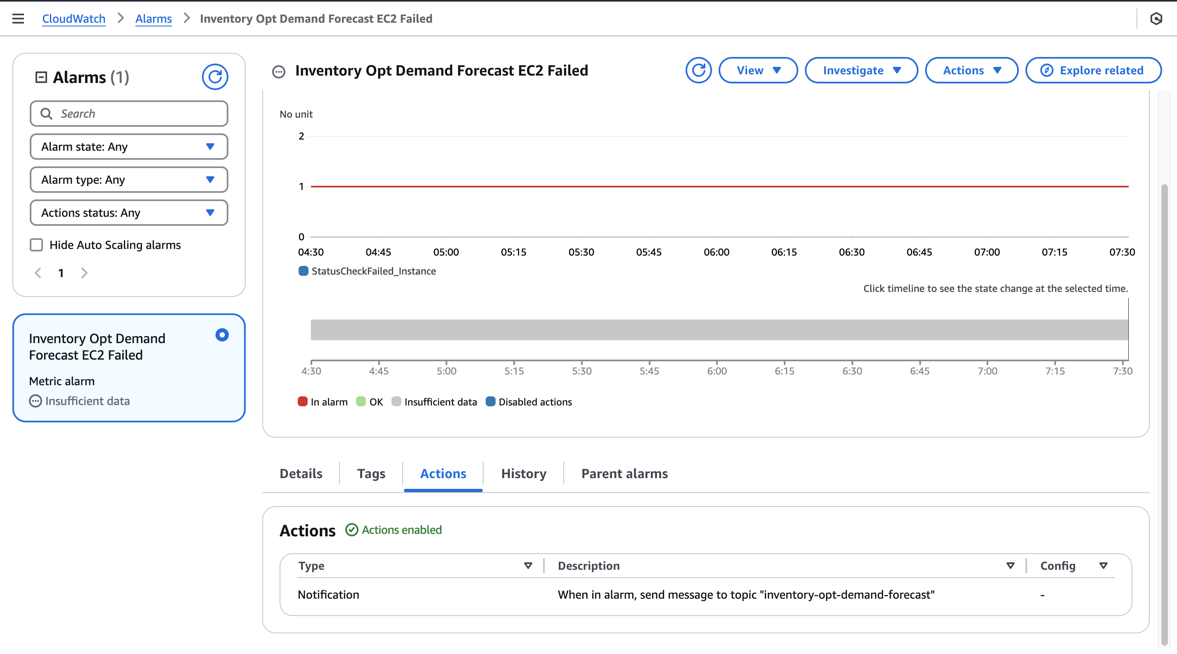
Task: Go to previous page of alarms
Action: coord(38,273)
